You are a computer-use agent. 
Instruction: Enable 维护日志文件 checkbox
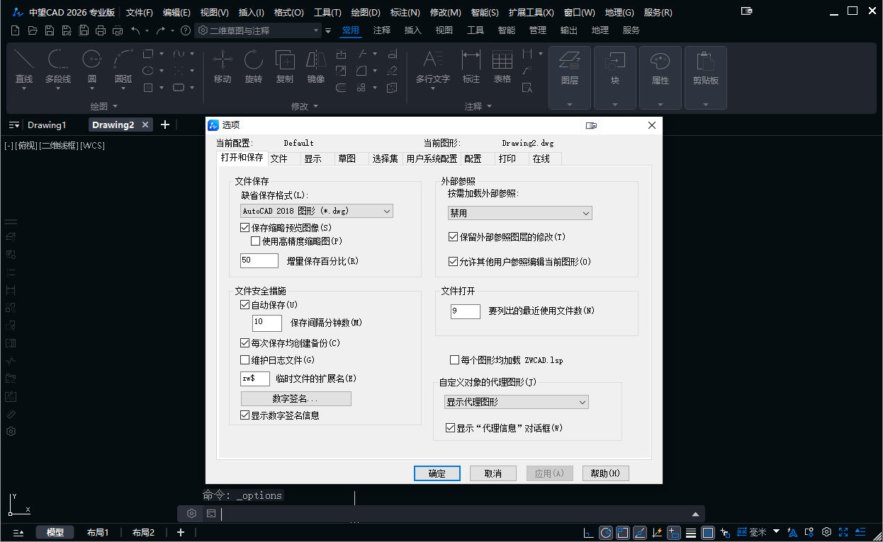tap(245, 360)
